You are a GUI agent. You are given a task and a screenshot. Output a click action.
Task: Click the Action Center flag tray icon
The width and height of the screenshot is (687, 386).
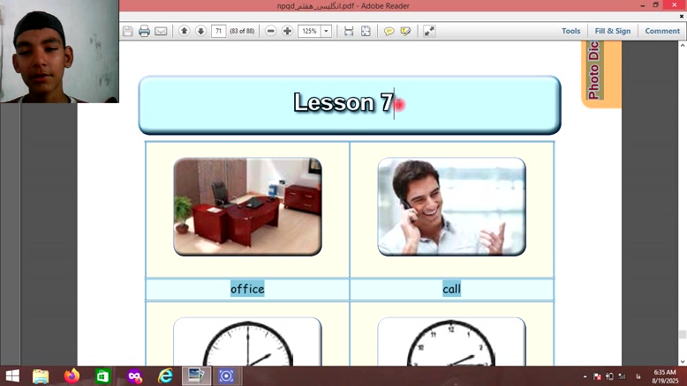(597, 376)
